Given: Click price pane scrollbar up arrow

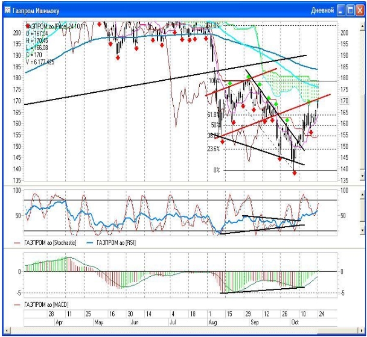Looking at the screenshot, I should pos(362,27).
